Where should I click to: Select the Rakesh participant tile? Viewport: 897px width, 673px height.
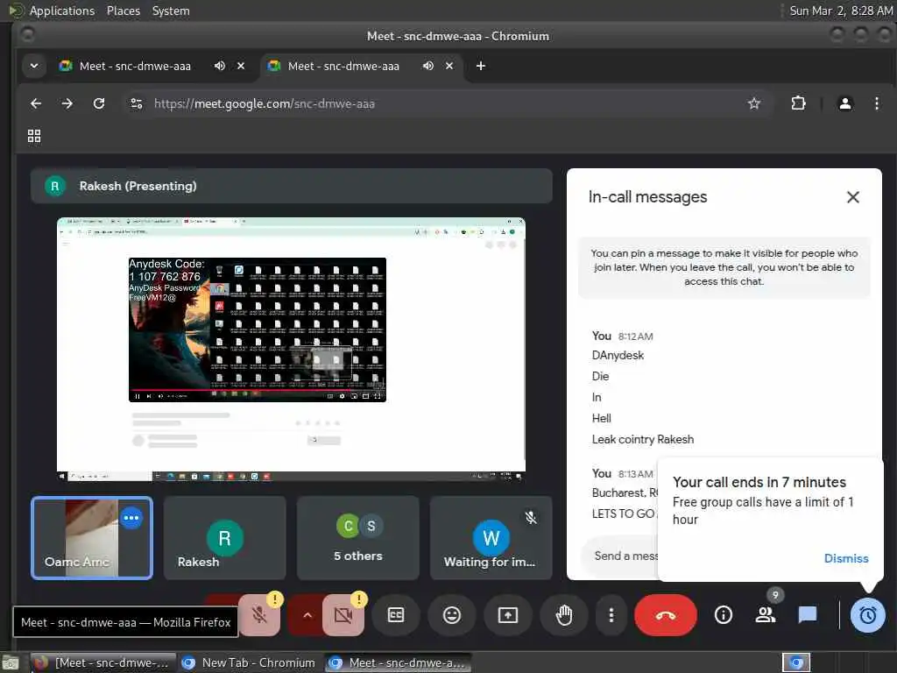[224, 538]
